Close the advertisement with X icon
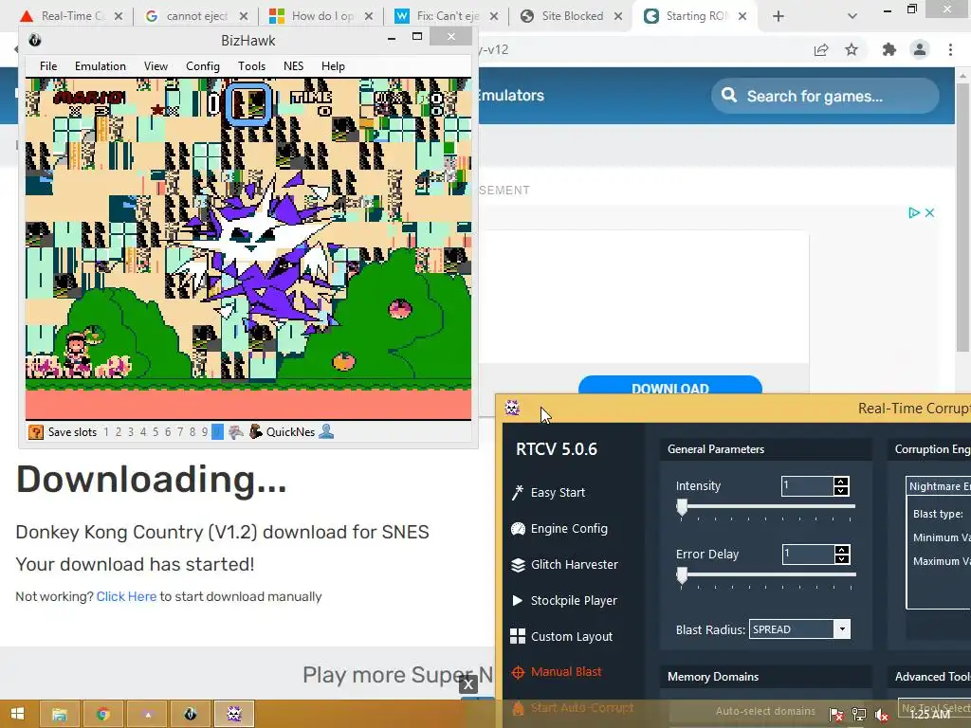 coord(929,213)
